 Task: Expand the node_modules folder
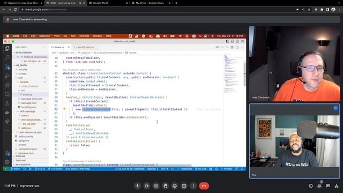[x=29, y=86]
